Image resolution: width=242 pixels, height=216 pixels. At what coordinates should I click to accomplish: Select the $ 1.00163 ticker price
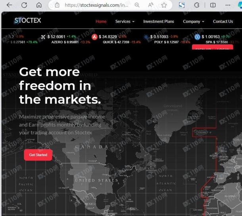(211, 37)
